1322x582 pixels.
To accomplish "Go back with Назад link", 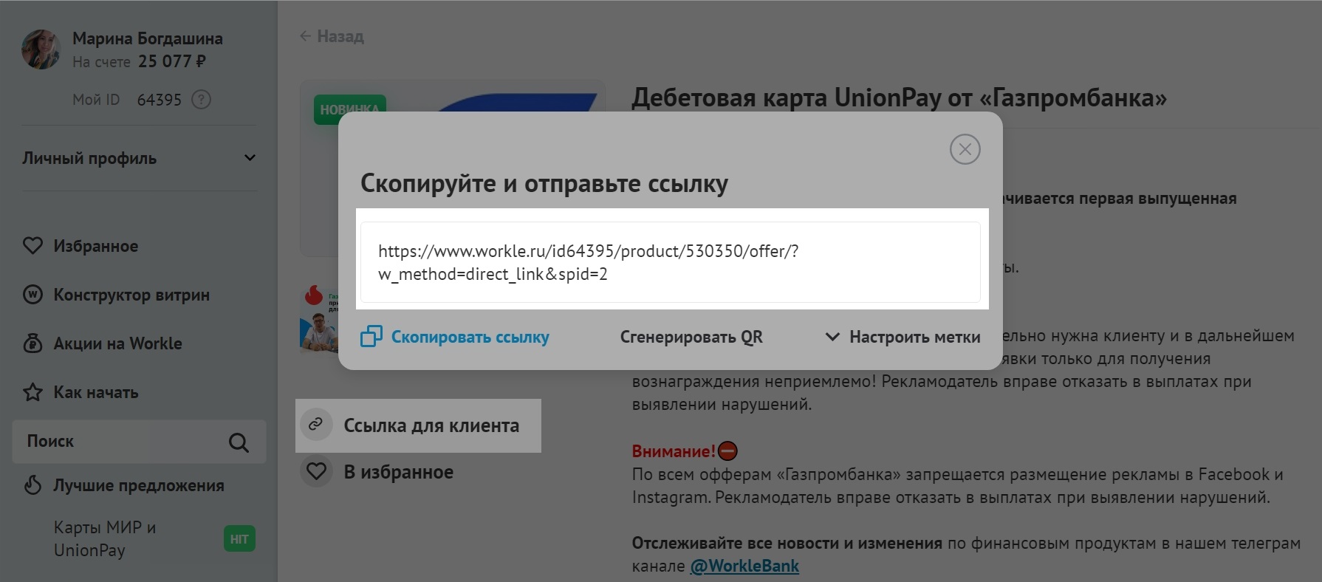I will click(340, 36).
